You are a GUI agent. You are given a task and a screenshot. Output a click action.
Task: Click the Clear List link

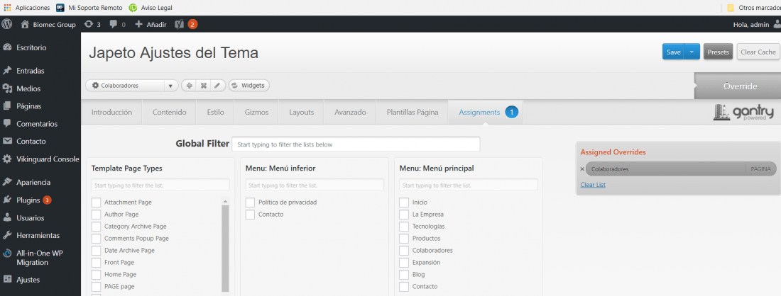(593, 185)
